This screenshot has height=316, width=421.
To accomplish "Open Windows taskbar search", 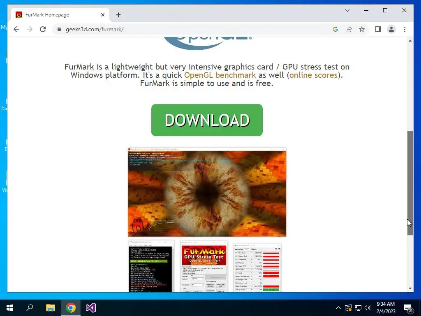I will pyautogui.click(x=30, y=308).
